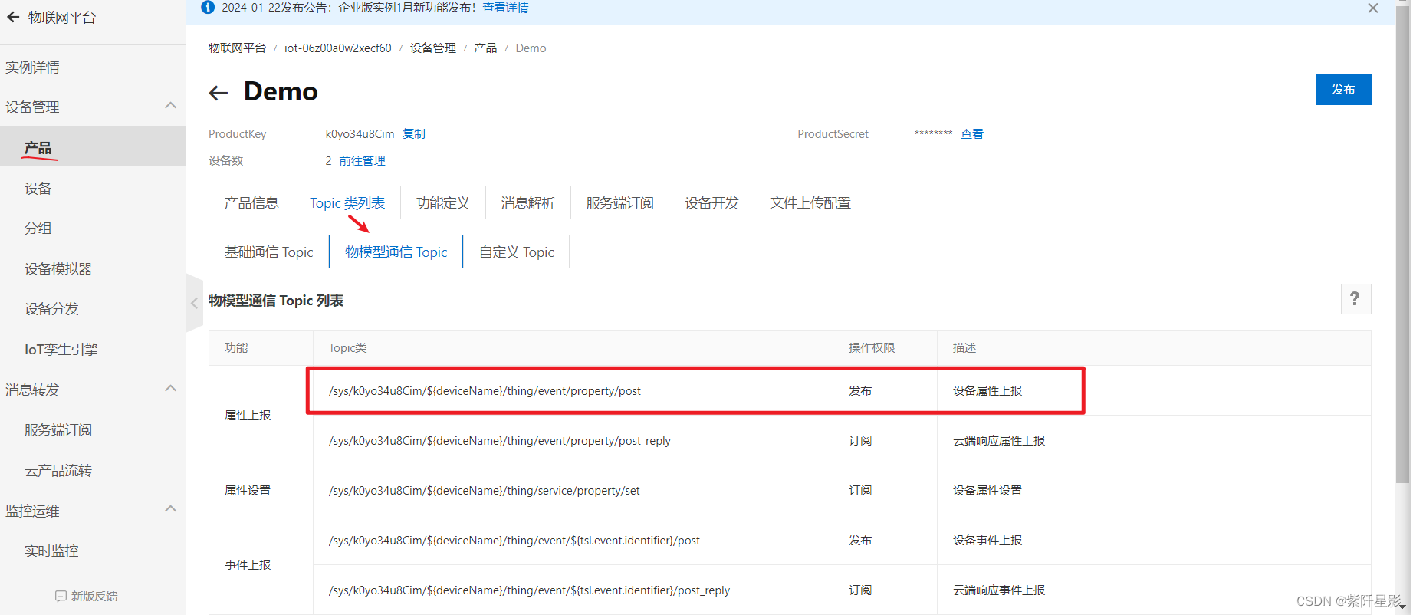Go back using the arrow next to Demo
This screenshot has height=615, width=1413.
(x=219, y=93)
